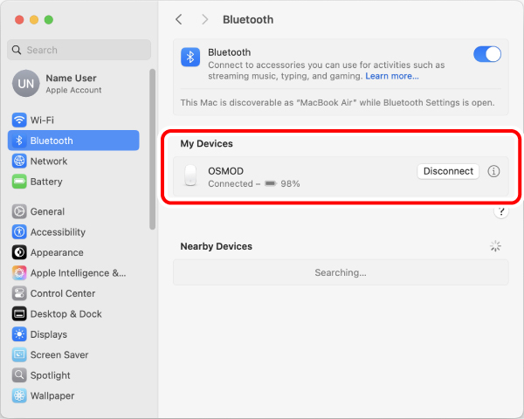
Task: Turn off the Bluetooth toggle switch
Action: click(x=486, y=54)
